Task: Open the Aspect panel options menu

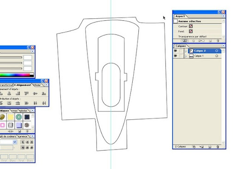Action: [223, 16]
